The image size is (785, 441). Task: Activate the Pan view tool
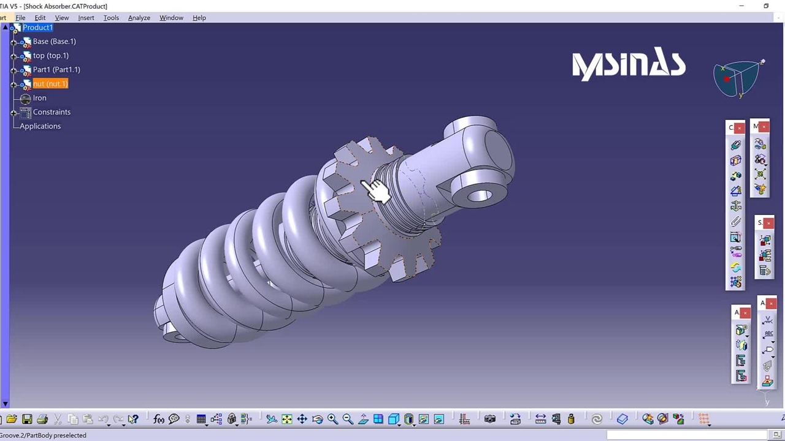(302, 419)
